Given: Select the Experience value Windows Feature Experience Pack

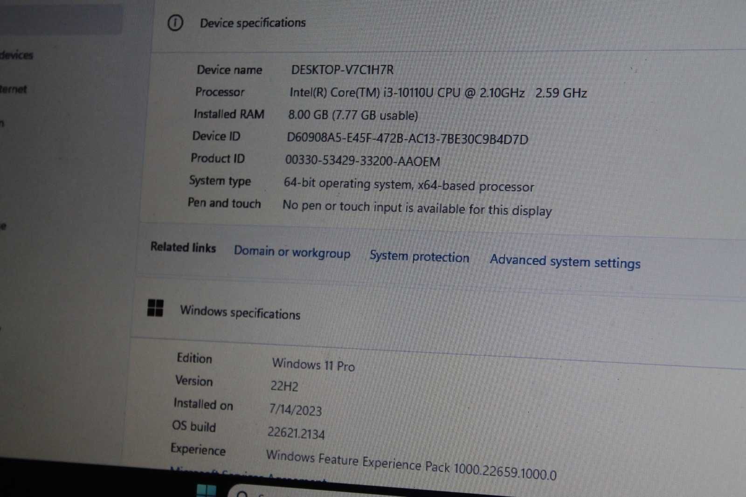Looking at the screenshot, I should point(411,464).
